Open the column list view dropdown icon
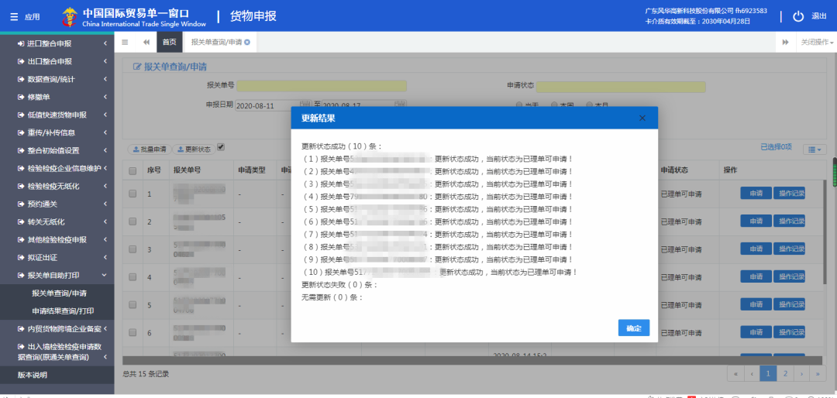This screenshot has height=398, width=837. point(815,149)
